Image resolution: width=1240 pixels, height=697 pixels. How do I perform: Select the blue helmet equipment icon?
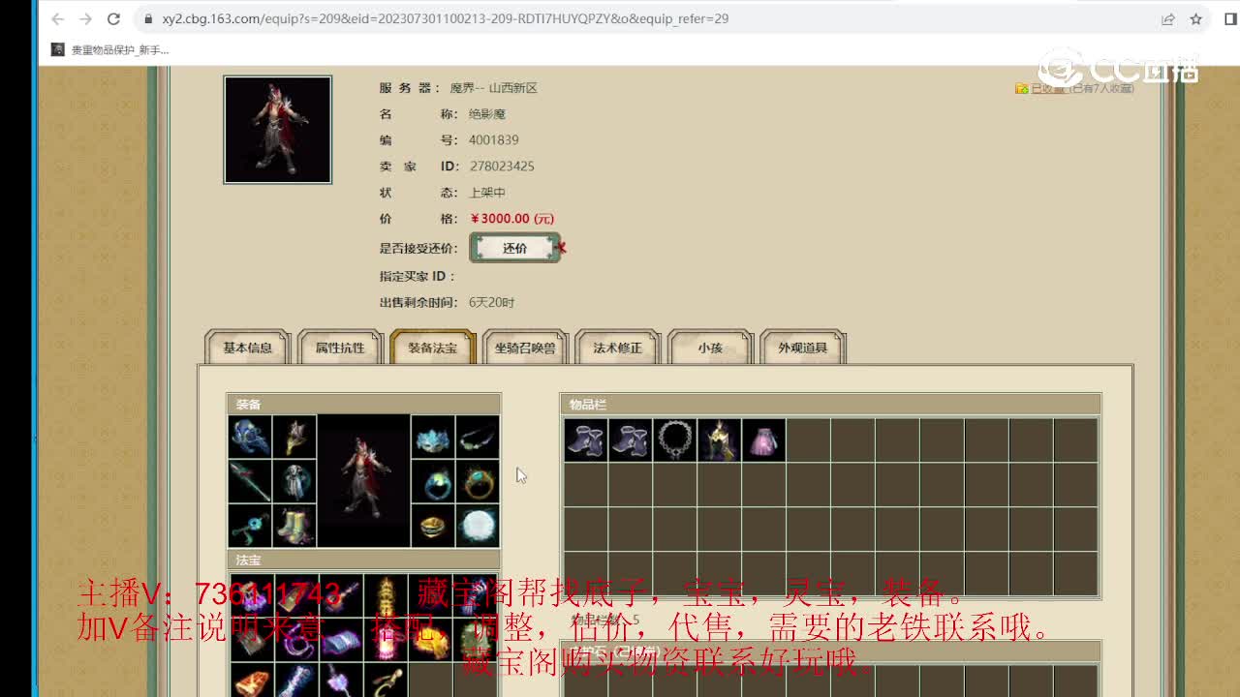[250, 439]
